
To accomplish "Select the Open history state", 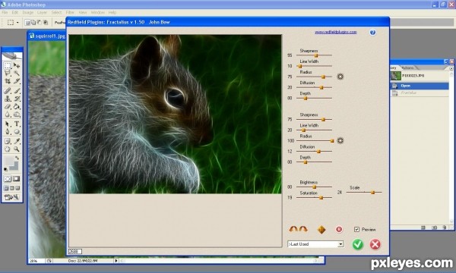I will pos(419,86).
